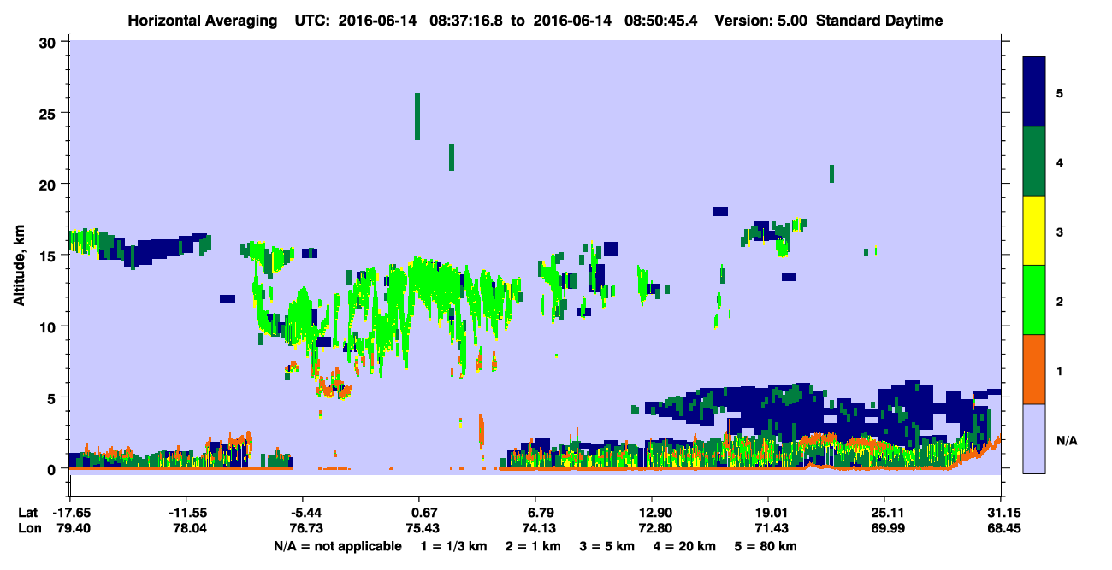
Task: Click the y-axis tick label 25
Action: 49,113
